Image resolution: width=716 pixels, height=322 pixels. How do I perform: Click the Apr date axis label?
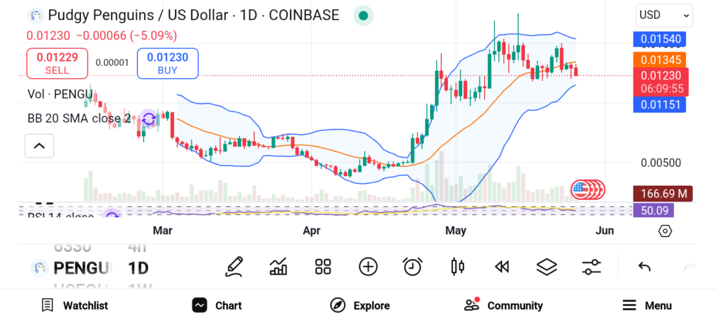[x=311, y=230]
